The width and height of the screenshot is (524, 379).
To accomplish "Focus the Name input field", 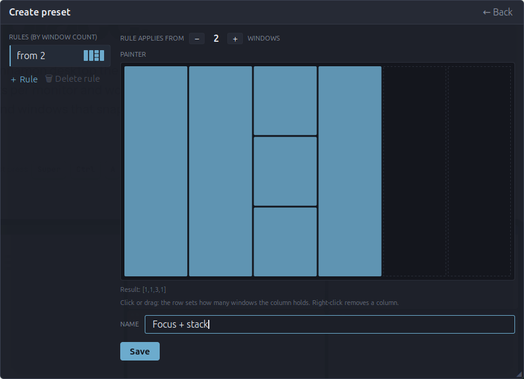I will pyautogui.click(x=330, y=324).
